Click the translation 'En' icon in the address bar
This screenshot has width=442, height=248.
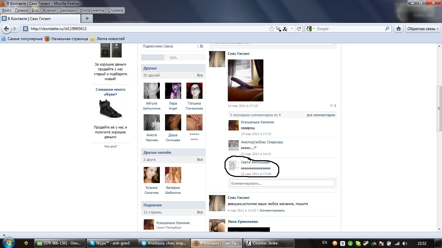278,29
